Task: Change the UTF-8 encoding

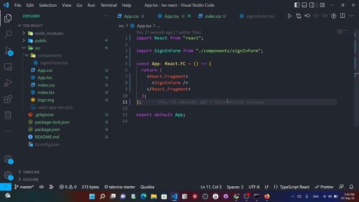Action: point(254,187)
